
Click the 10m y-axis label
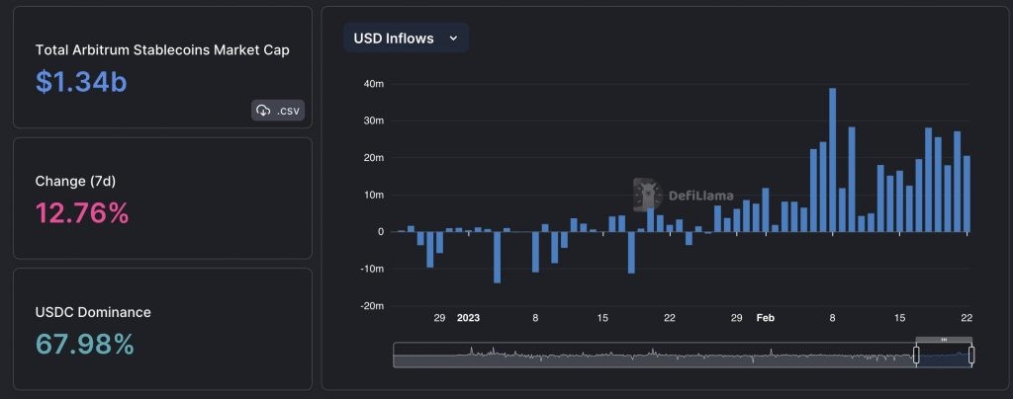point(374,195)
